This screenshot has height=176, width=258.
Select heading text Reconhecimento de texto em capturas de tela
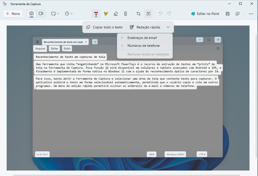(x=70, y=57)
